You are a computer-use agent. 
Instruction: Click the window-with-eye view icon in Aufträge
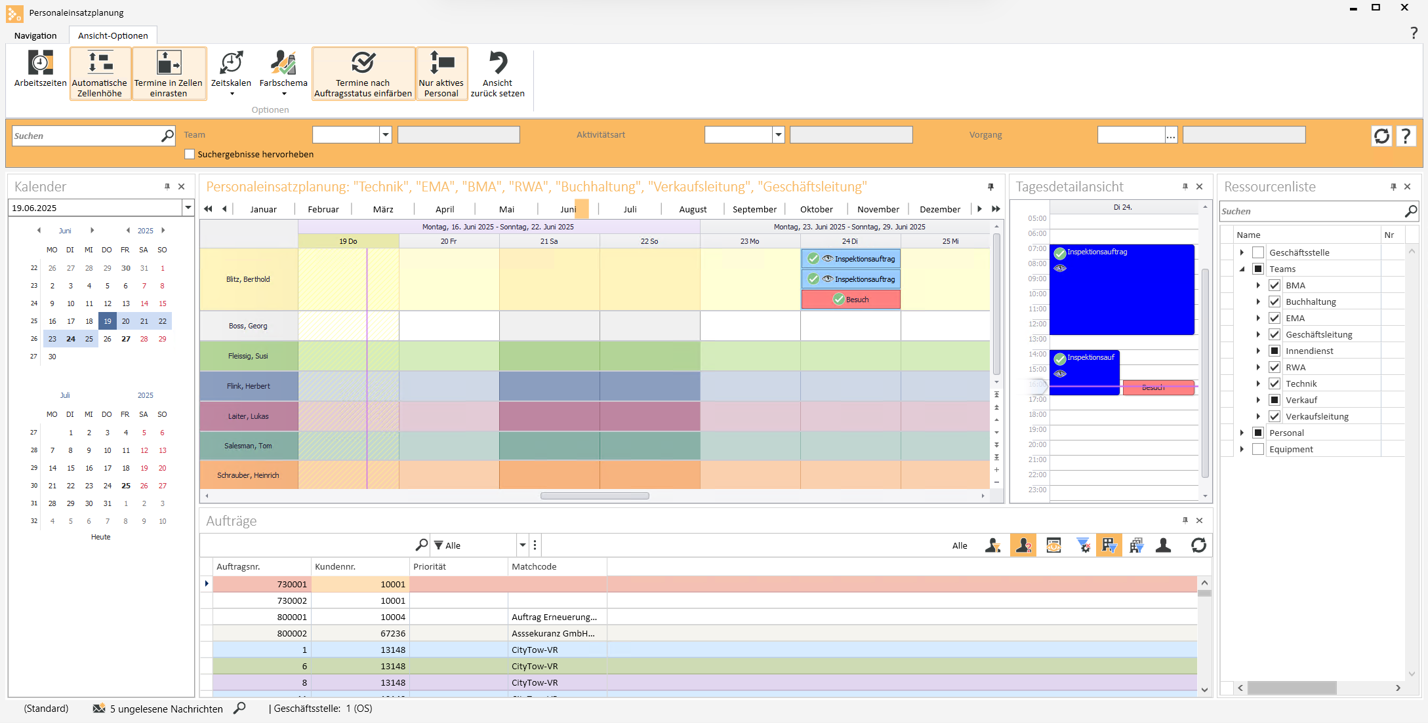[1053, 545]
